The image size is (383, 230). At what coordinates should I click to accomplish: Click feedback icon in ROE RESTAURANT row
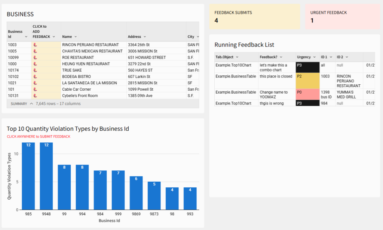click(35, 58)
